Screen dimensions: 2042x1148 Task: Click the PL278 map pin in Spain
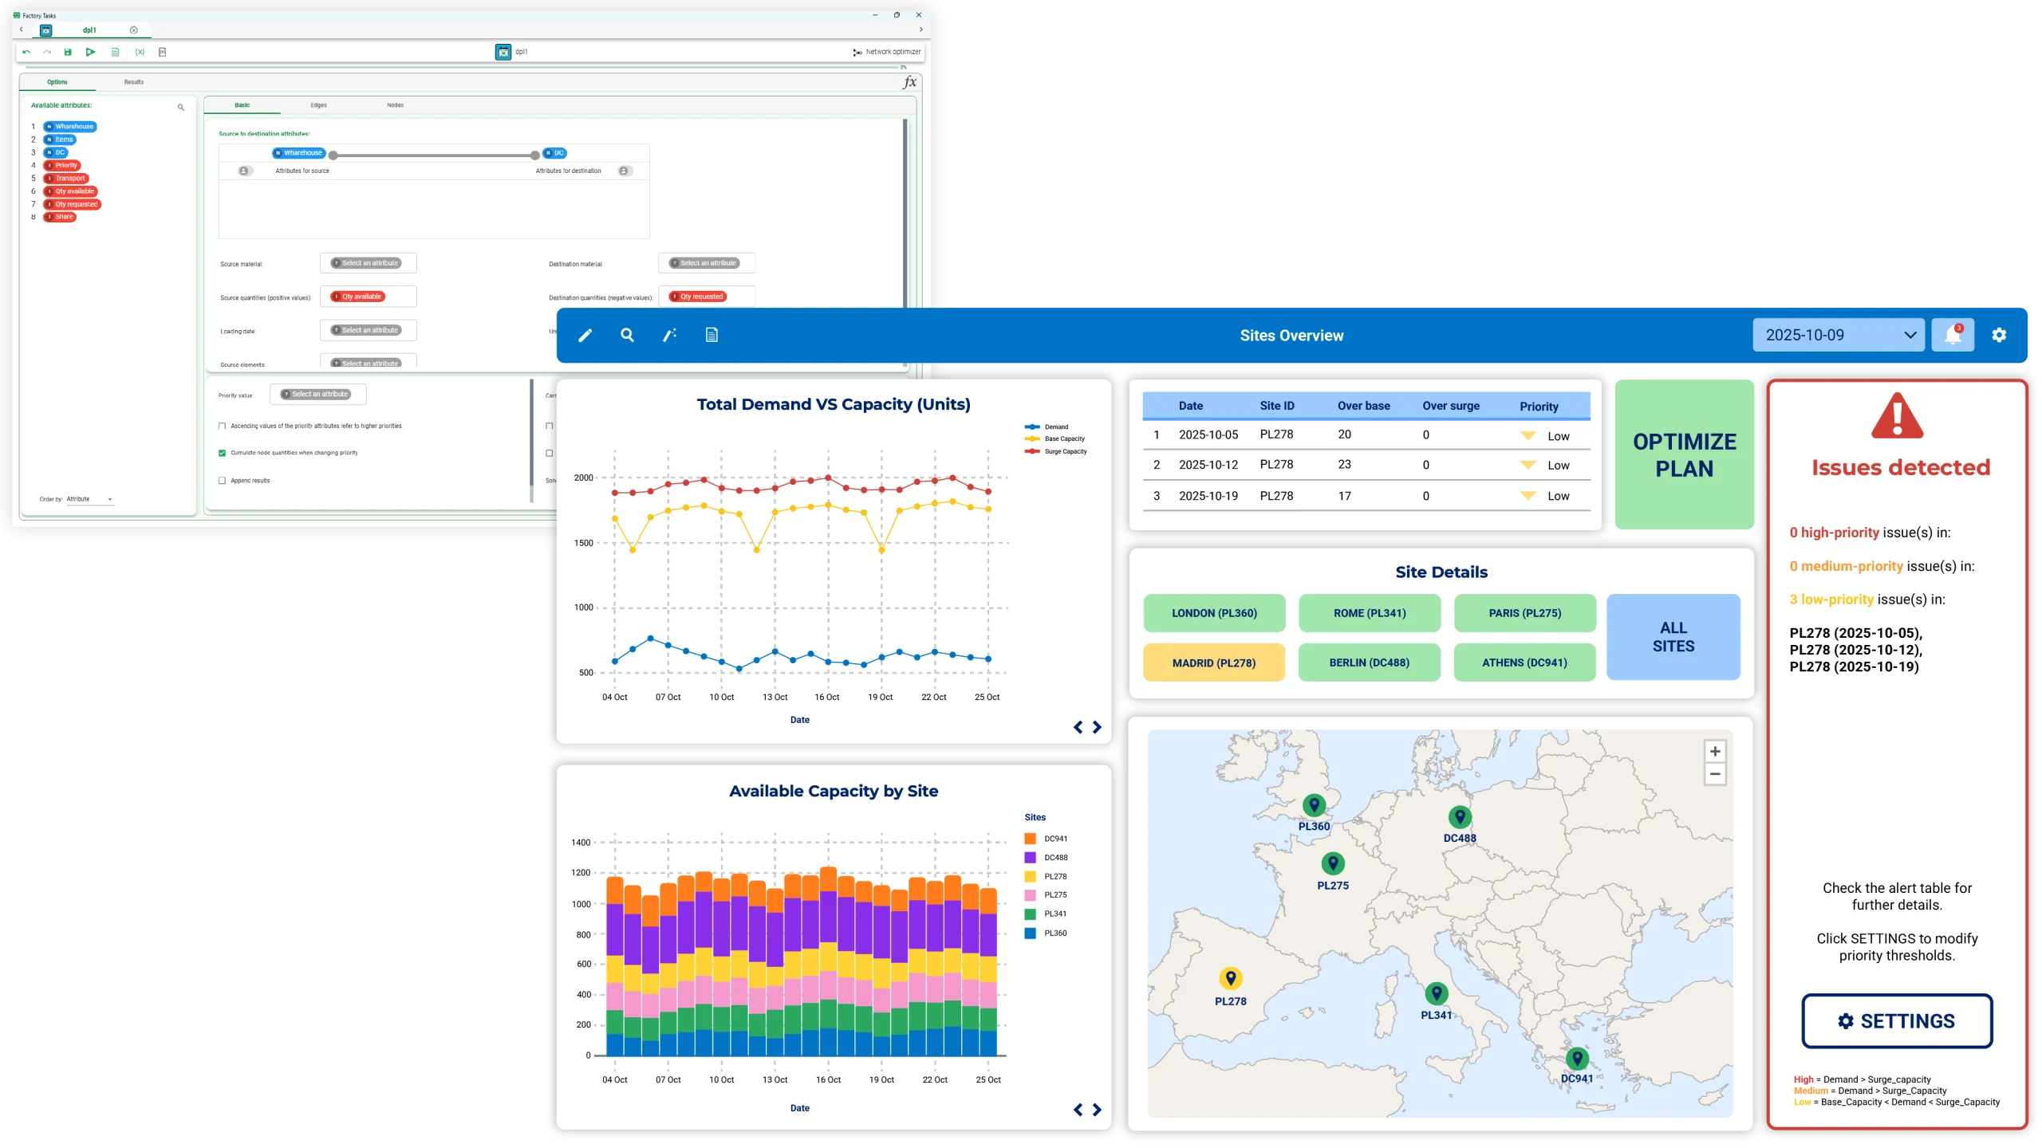(x=1231, y=977)
